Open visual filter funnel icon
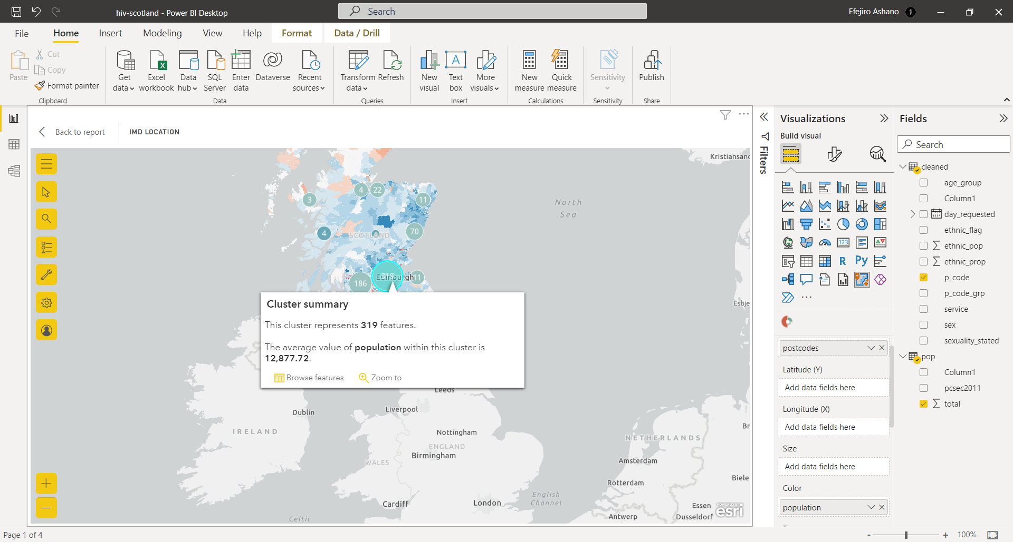 (x=725, y=115)
